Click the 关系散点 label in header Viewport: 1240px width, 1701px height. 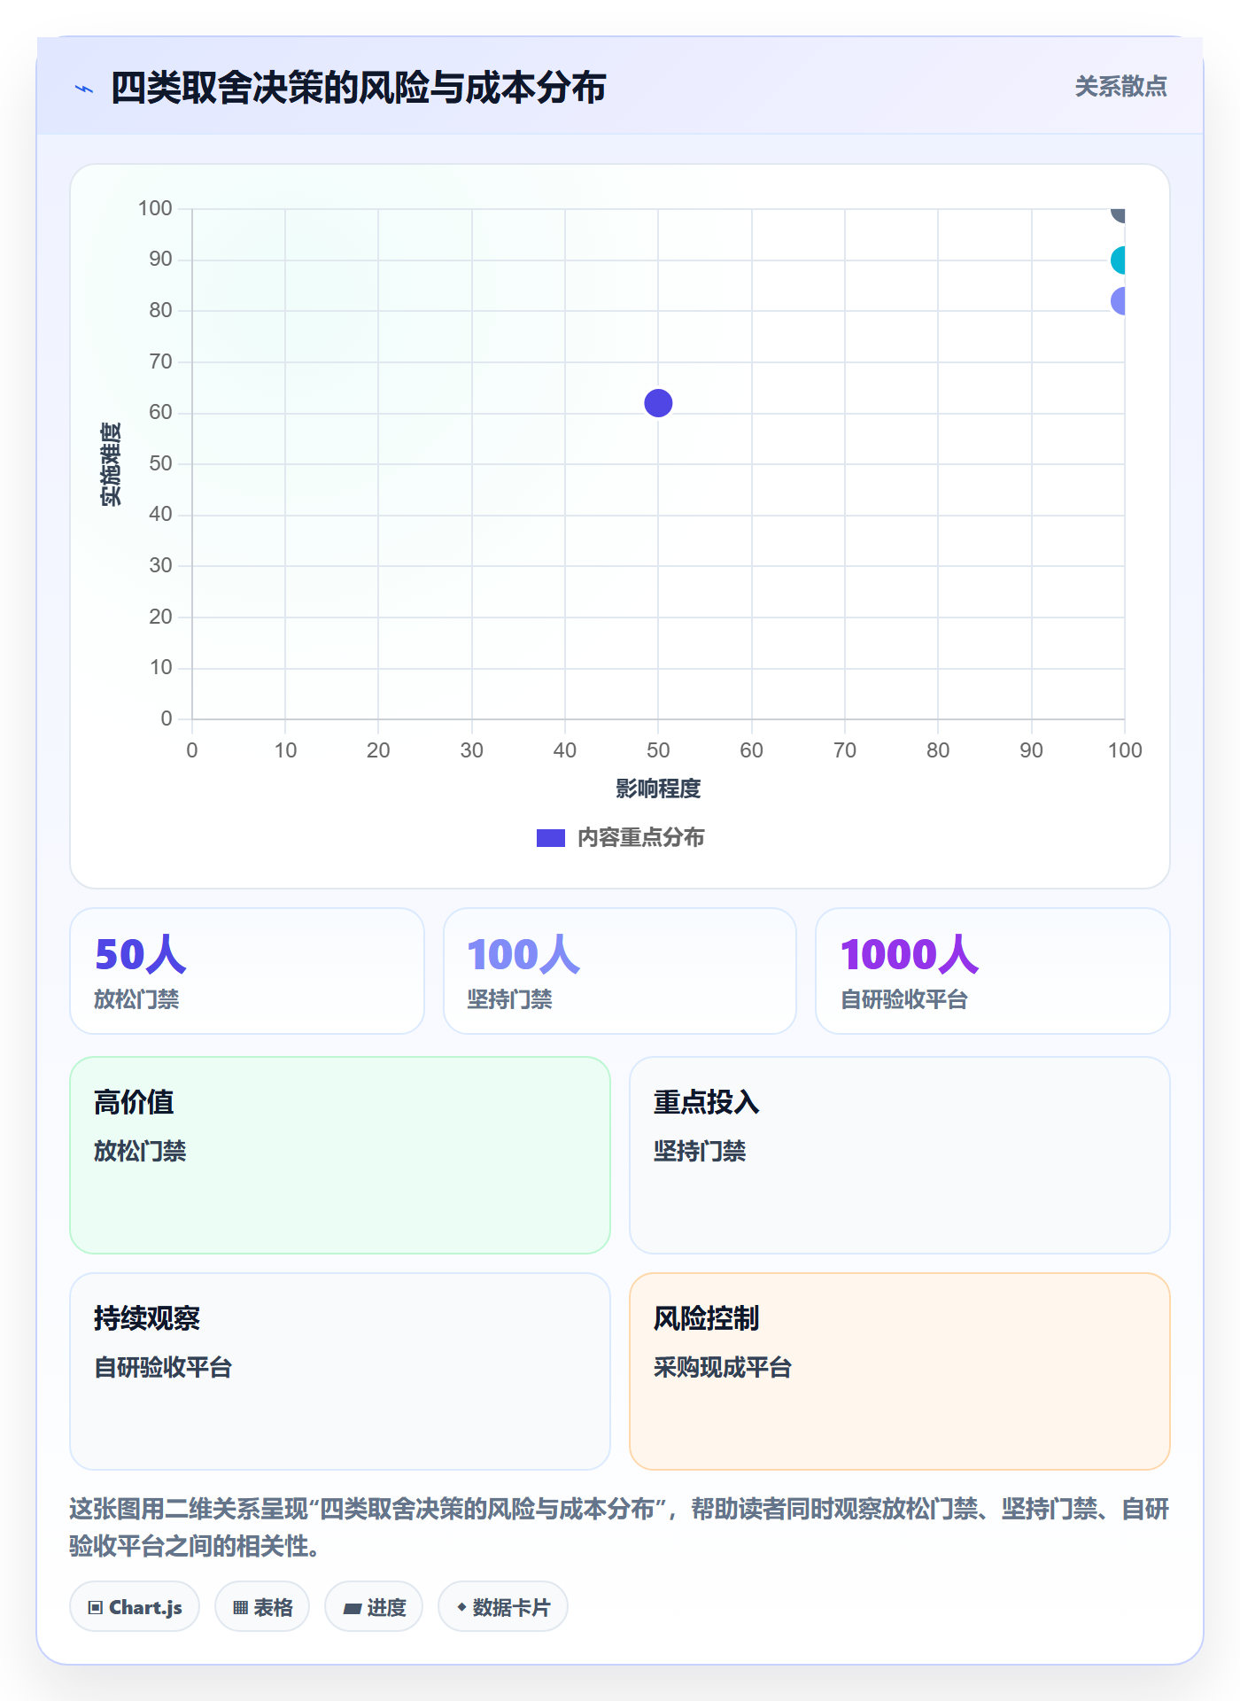pos(1120,87)
